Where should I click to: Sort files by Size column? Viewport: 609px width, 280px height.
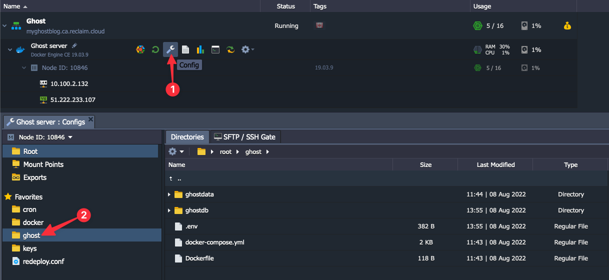(425, 164)
